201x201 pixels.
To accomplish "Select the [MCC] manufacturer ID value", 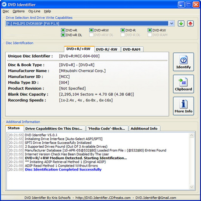I will [x=64, y=77].
